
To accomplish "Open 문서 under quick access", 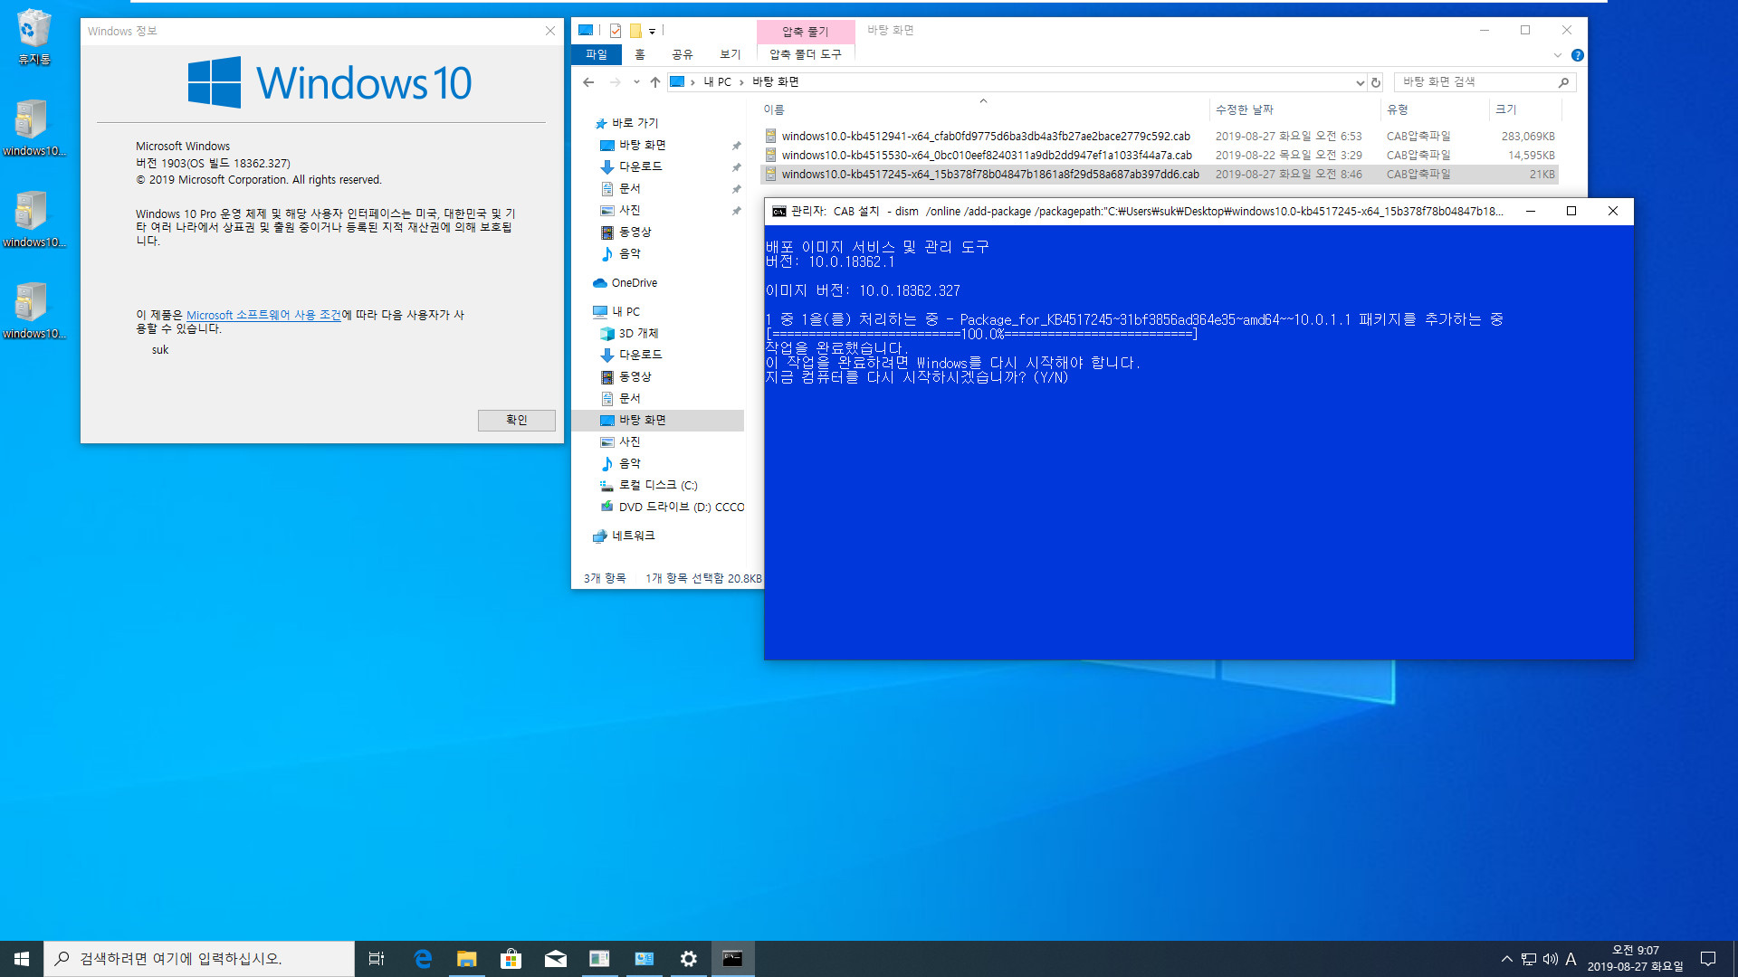I will (x=629, y=188).
